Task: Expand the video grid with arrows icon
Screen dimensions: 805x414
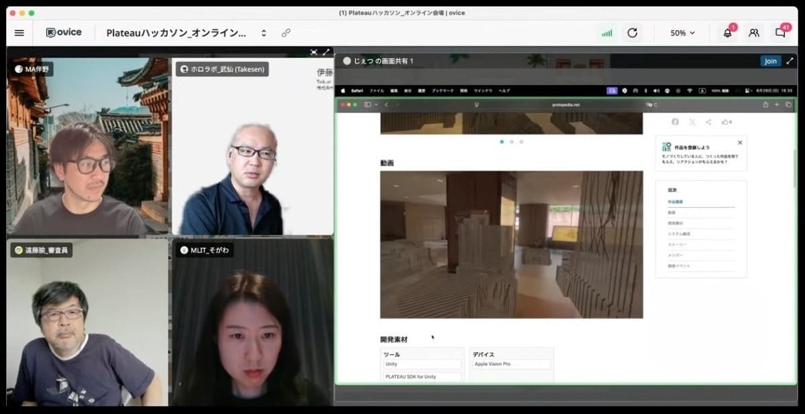Action: 326,52
